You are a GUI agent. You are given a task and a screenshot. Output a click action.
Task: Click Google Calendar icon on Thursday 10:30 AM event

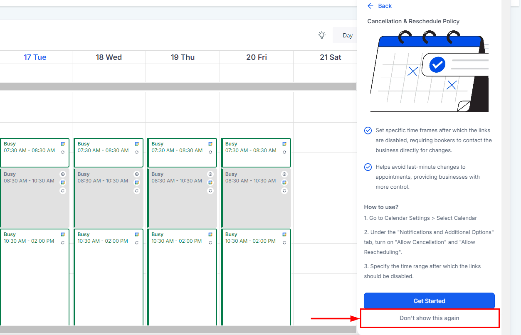pyautogui.click(x=210, y=234)
